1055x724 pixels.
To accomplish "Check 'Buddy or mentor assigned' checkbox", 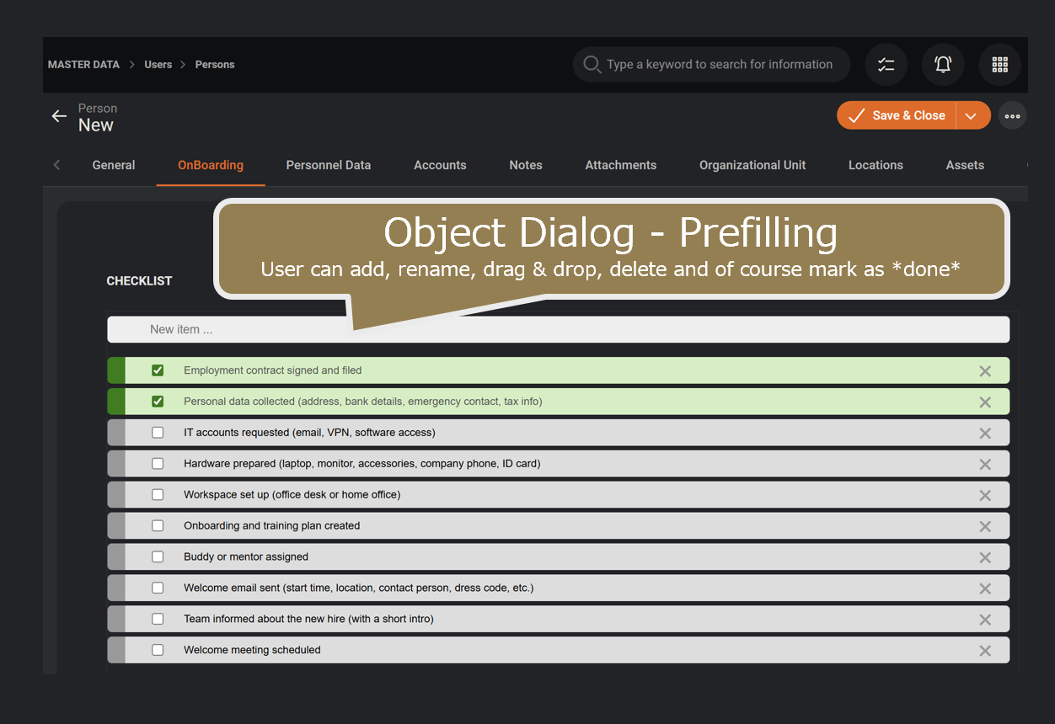I will (x=158, y=556).
